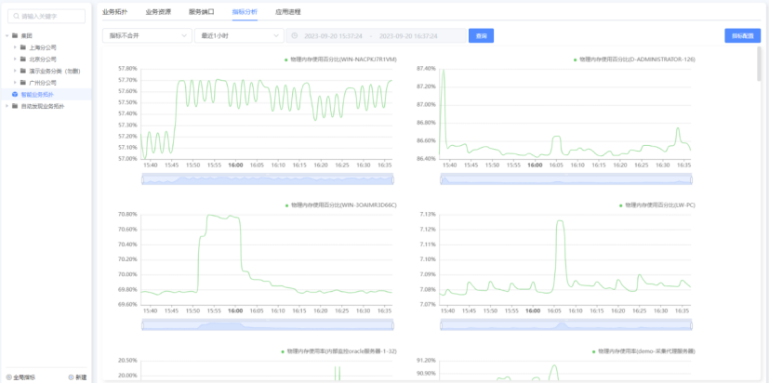Click the 上海分公司 folder icon
The height and width of the screenshot is (383, 769).
coord(23,47)
